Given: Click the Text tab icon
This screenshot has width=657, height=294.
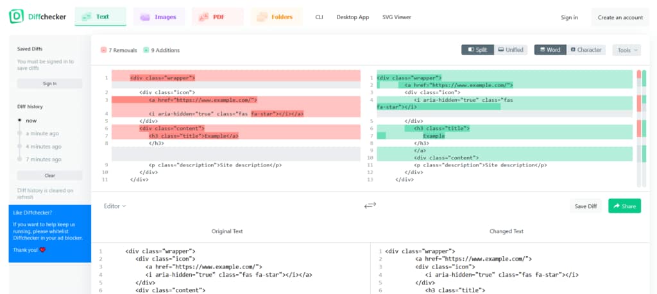Looking at the screenshot, I should click(x=87, y=17).
